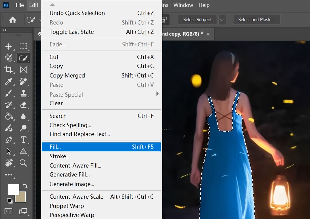
Task: Activate the Crop tool
Action: [9, 69]
